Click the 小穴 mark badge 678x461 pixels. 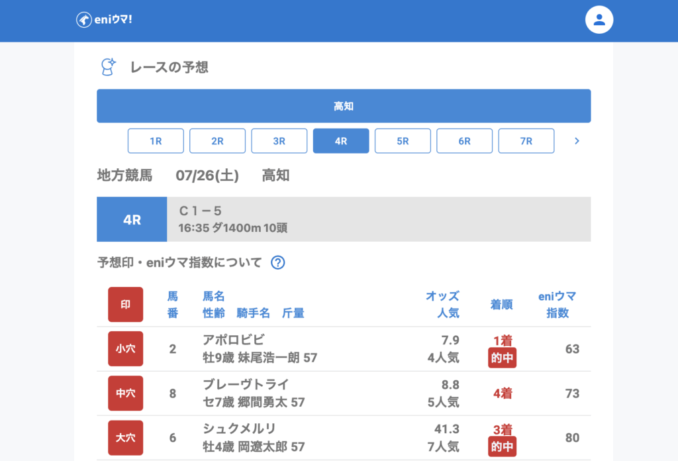pyautogui.click(x=126, y=348)
